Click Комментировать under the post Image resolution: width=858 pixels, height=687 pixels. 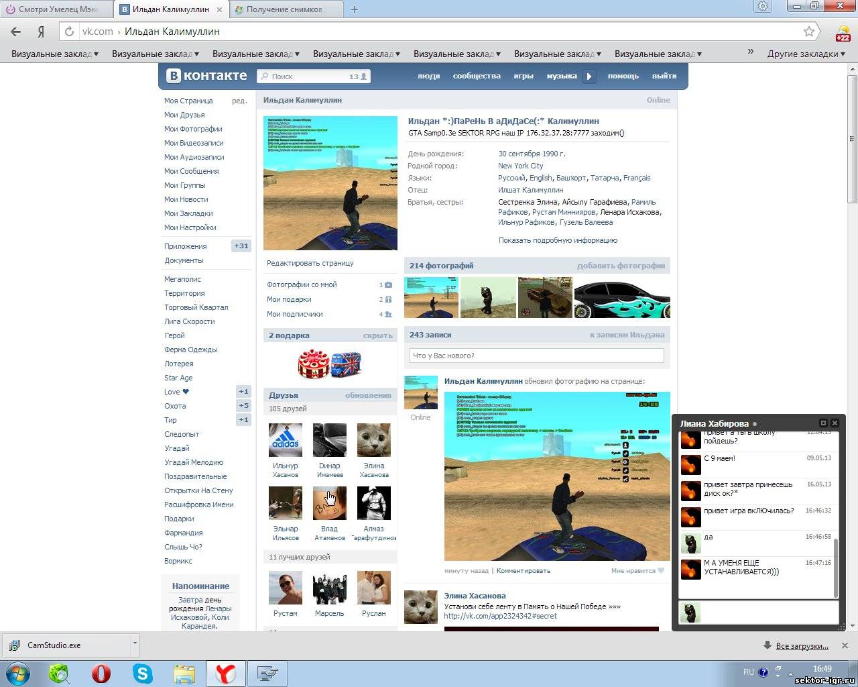[x=523, y=571]
